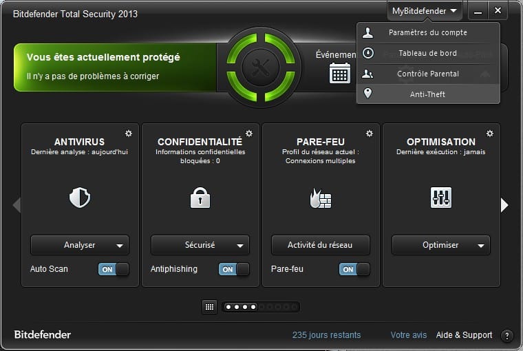Expand the Sécurisé dropdown arrow
The width and height of the screenshot is (523, 351).
pos(239,246)
